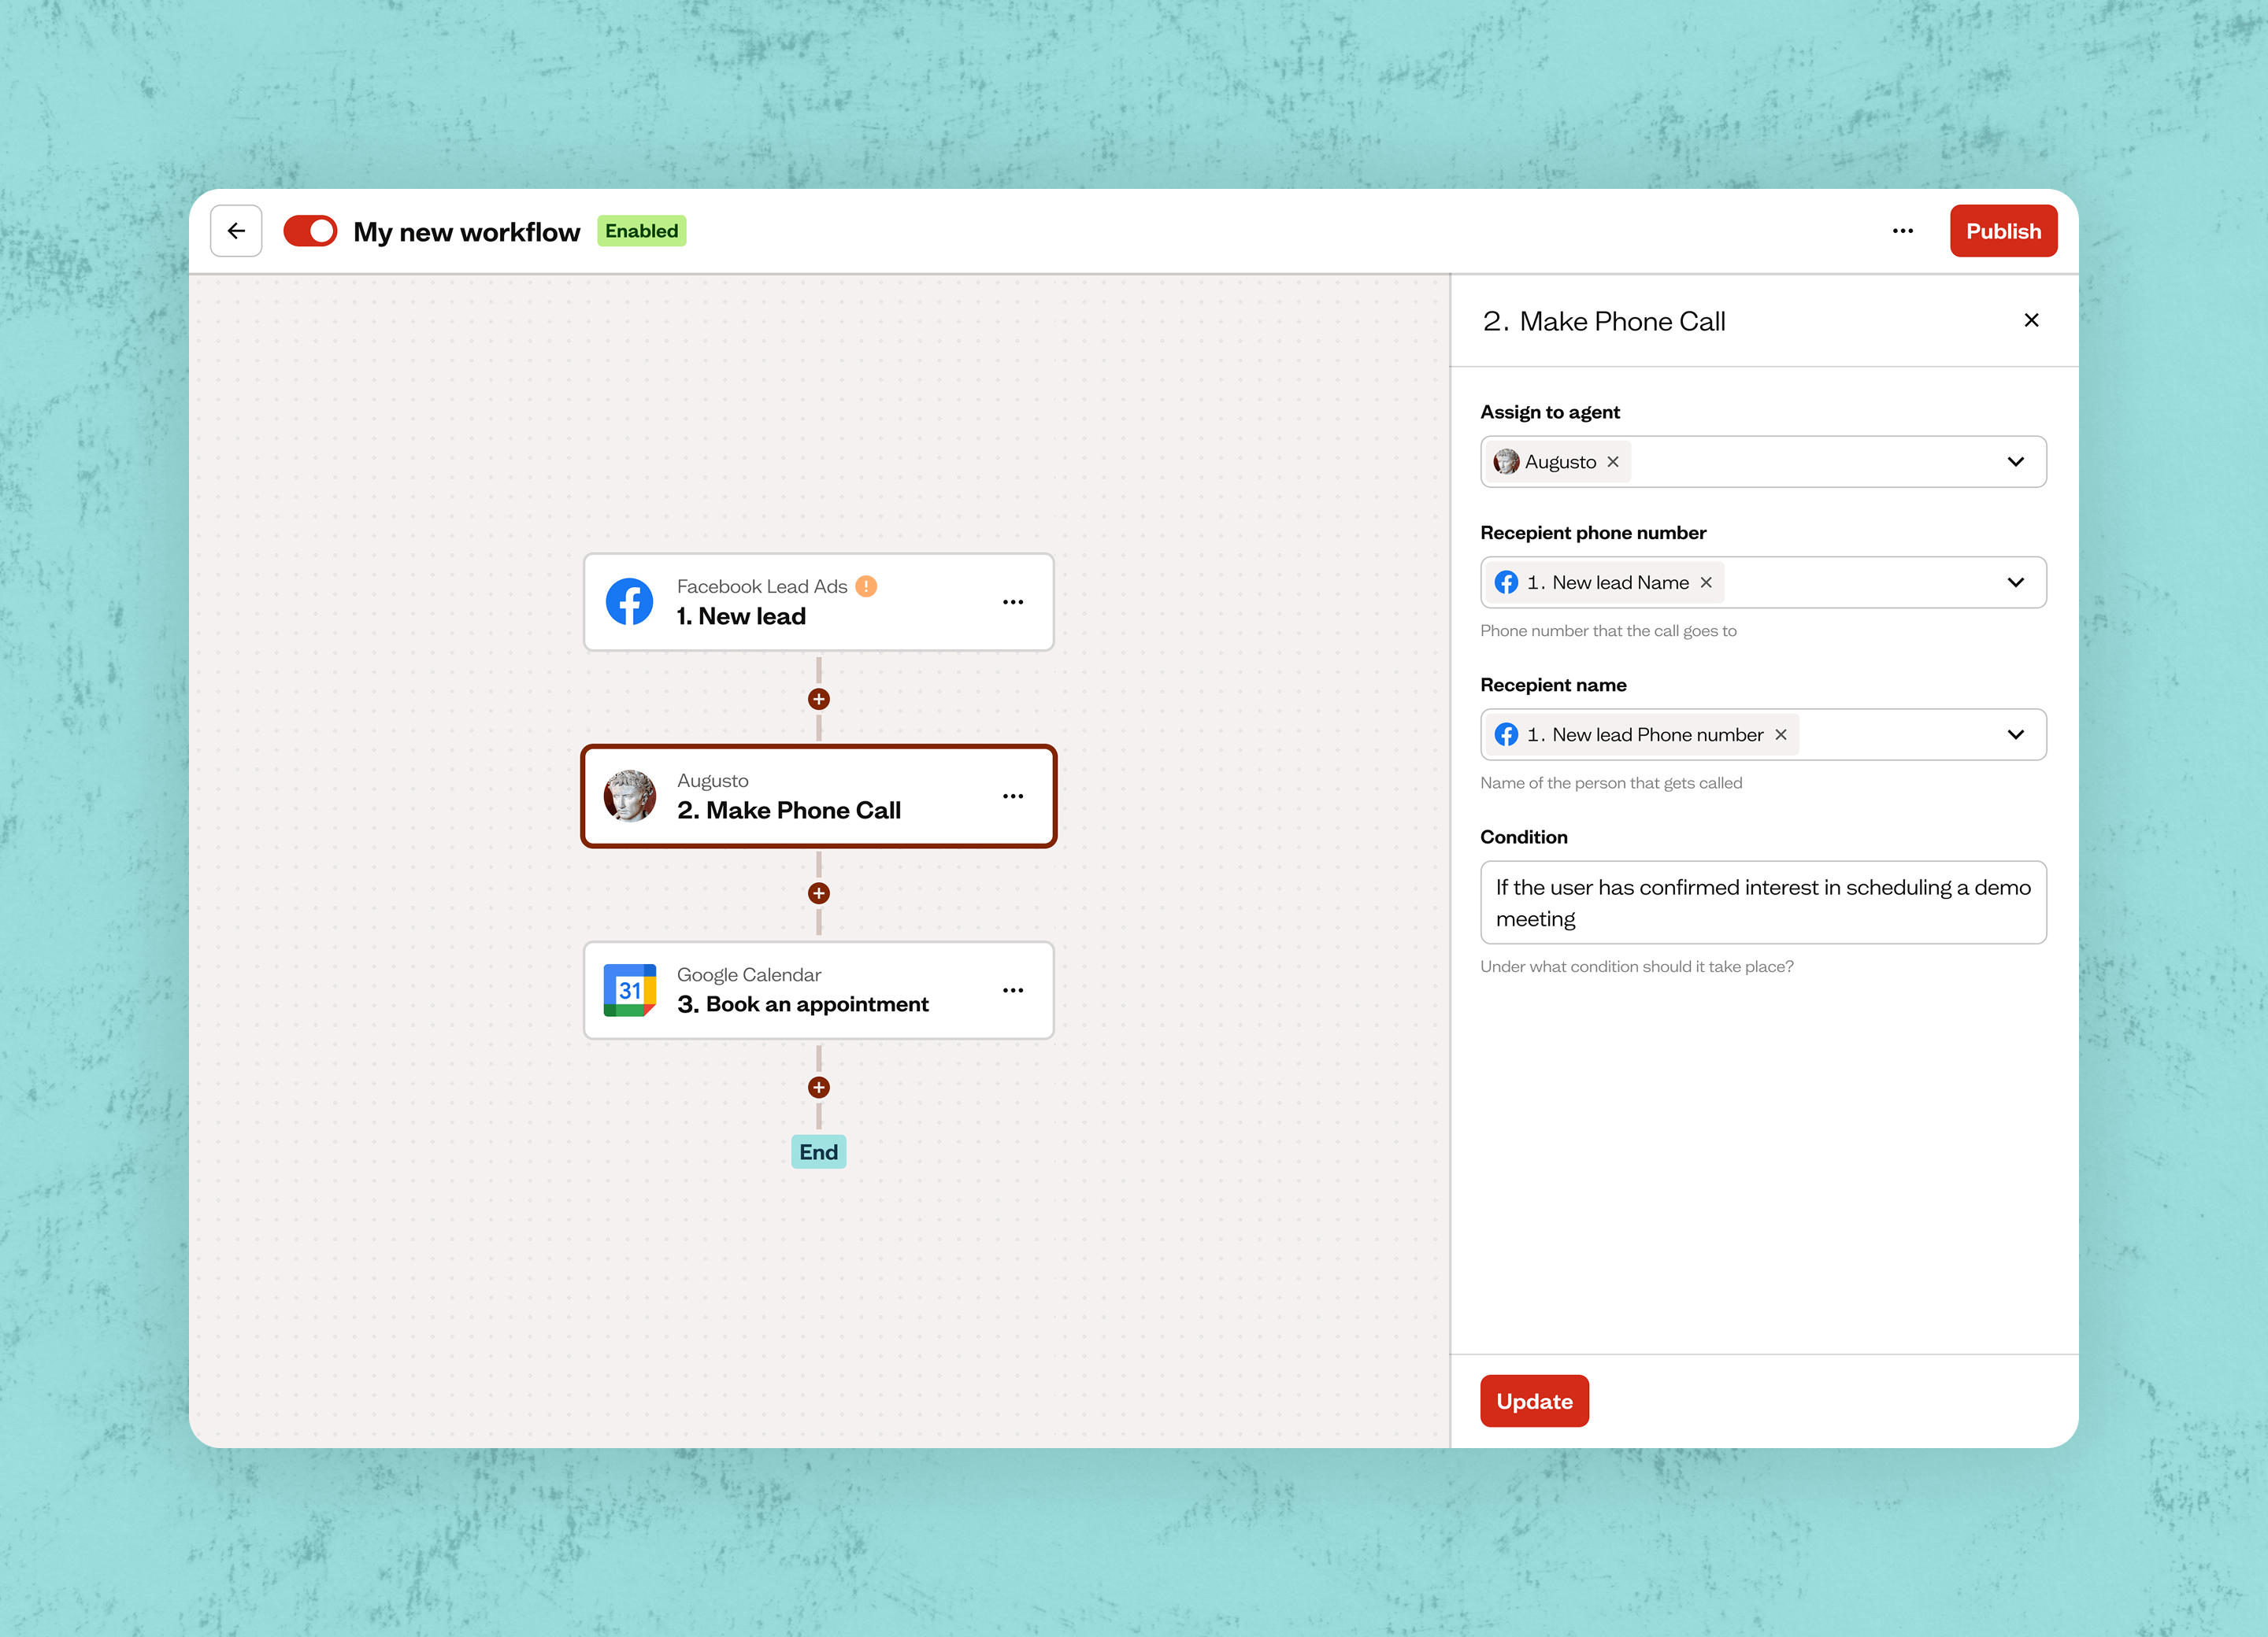
Task: Add step after the New lead node
Action: (x=818, y=700)
